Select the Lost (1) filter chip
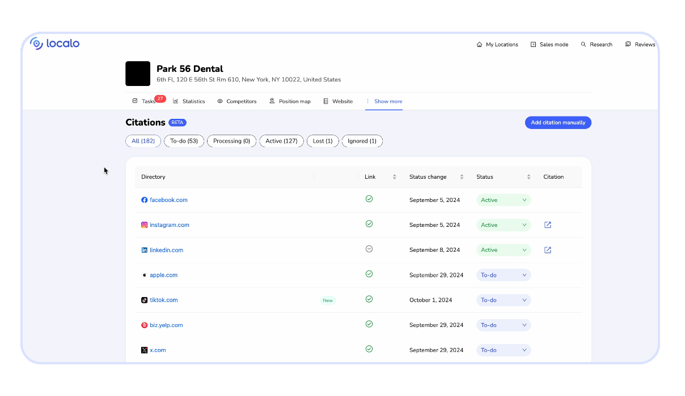The image size is (685, 396). [x=323, y=141]
